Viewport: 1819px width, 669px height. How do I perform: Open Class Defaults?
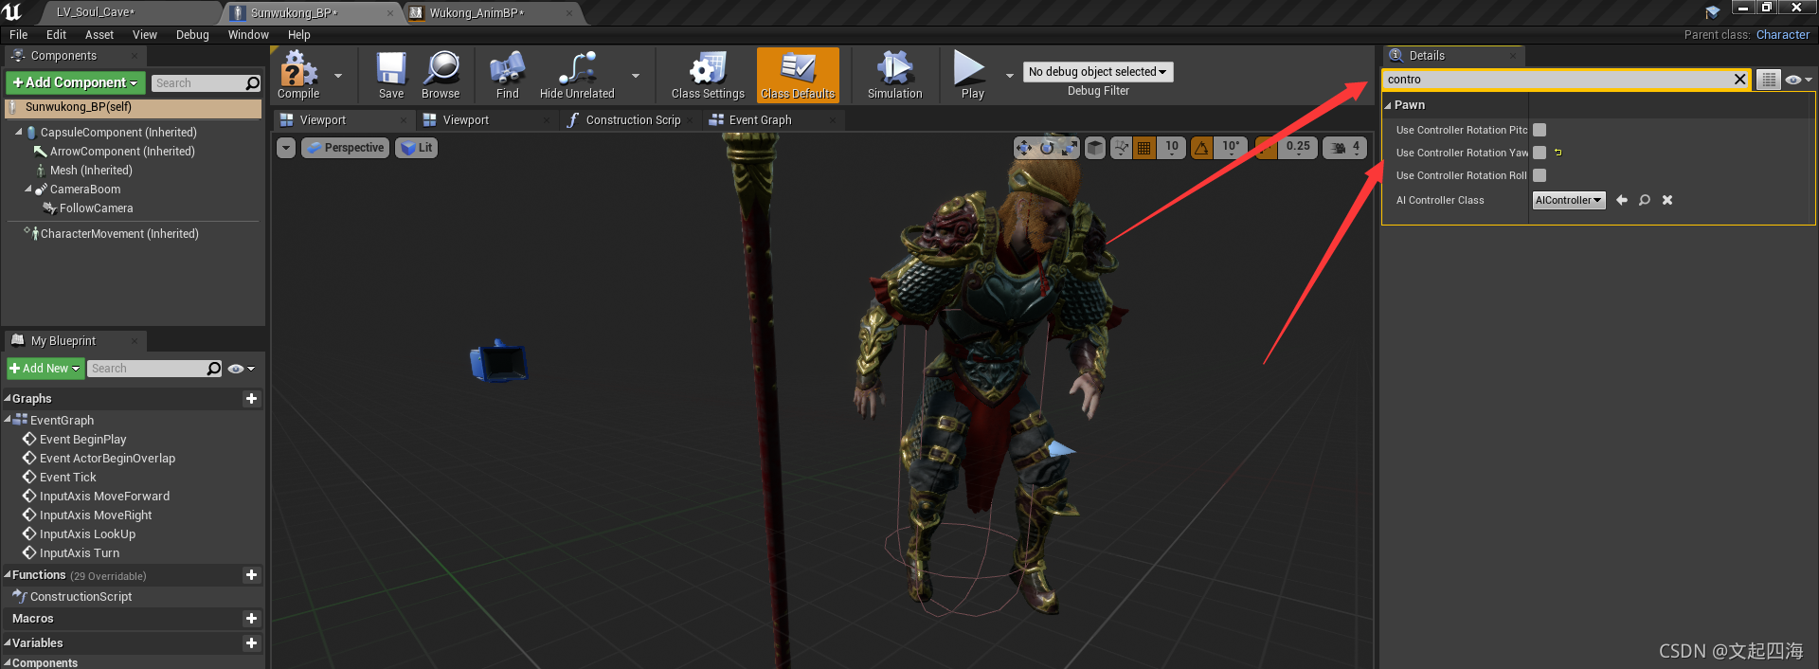tap(798, 75)
